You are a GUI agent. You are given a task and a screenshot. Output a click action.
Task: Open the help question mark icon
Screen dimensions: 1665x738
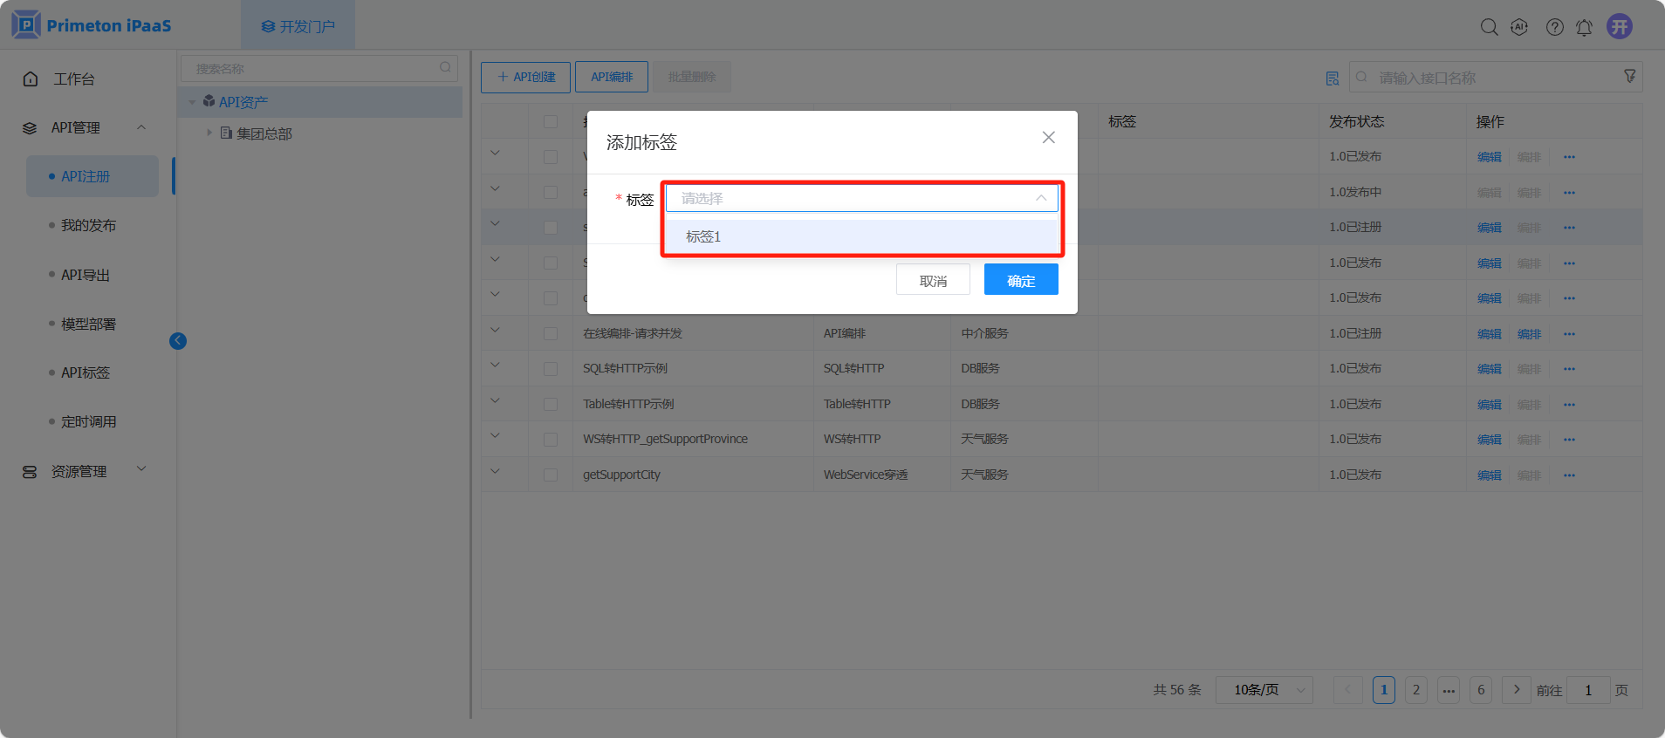point(1554,27)
